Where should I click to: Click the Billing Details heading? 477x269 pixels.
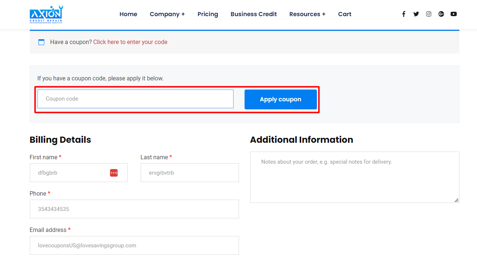point(60,140)
